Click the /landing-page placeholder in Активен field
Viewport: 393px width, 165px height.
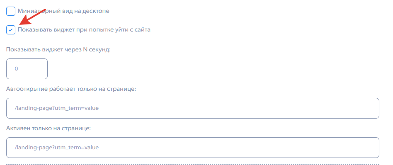coord(57,148)
